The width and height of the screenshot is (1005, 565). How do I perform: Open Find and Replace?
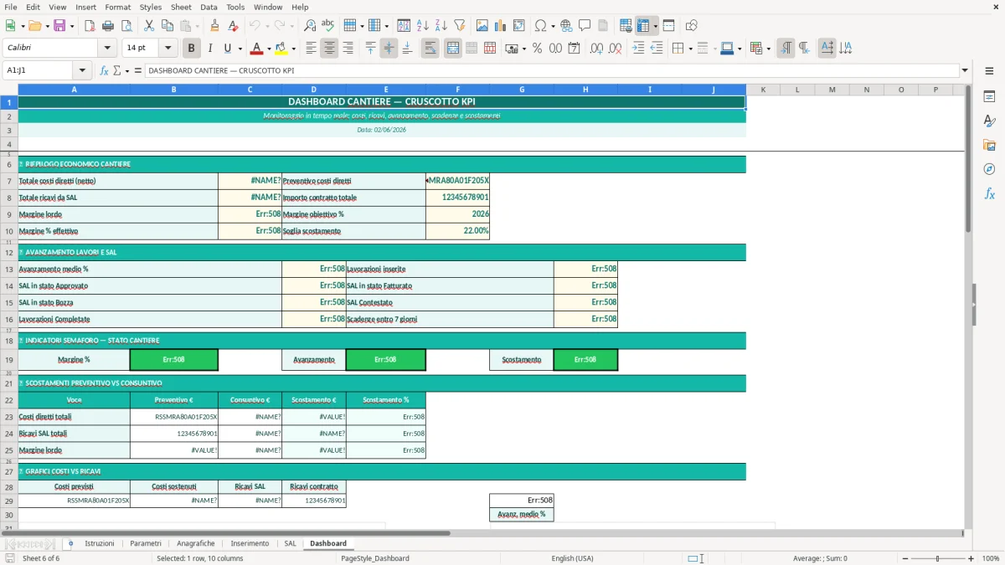point(310,25)
